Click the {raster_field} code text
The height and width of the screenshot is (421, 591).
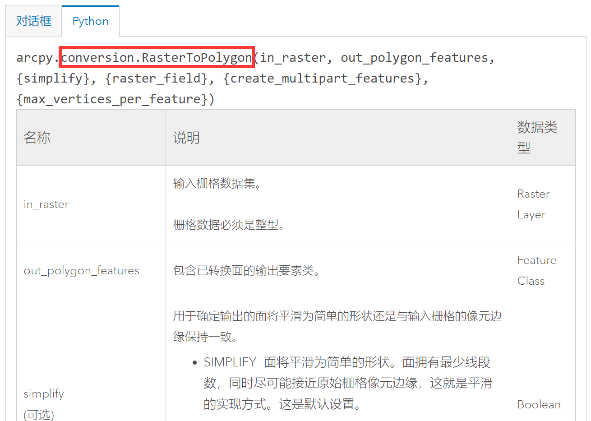156,79
